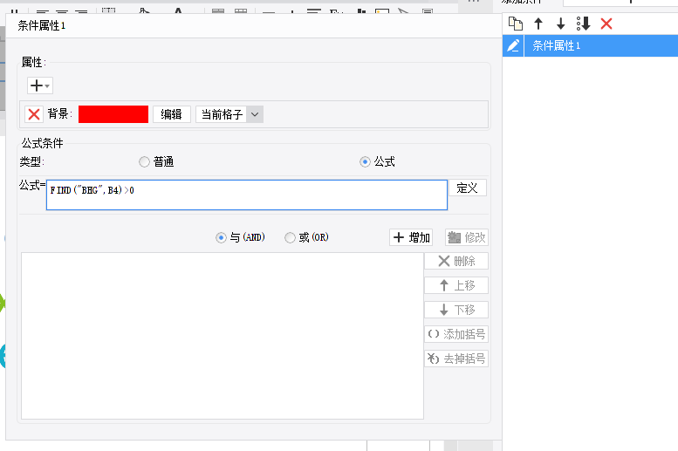Open the 当前格子 scope dropdown
This screenshot has height=451, width=678.
(229, 114)
